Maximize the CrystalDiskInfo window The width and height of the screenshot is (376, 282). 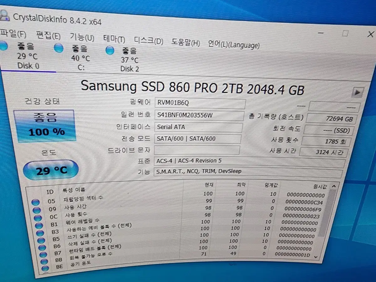[x=345, y=33]
